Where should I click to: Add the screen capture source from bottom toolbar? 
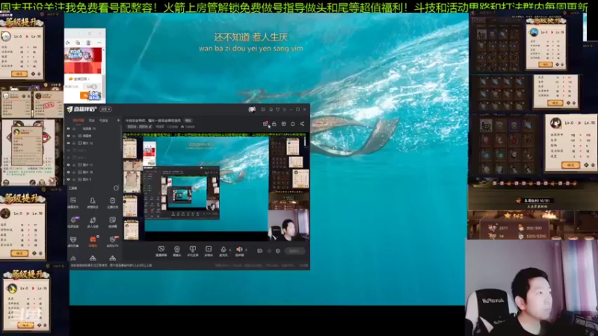coord(161,251)
